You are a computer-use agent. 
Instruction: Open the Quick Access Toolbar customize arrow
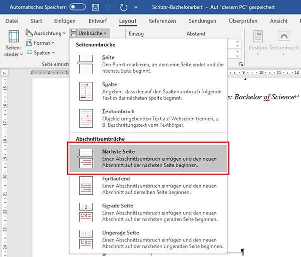[x=136, y=7]
